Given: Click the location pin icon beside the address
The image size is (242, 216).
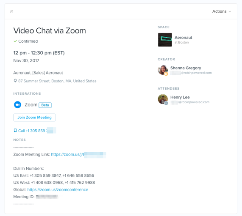Looking at the screenshot, I should click(x=15, y=81).
